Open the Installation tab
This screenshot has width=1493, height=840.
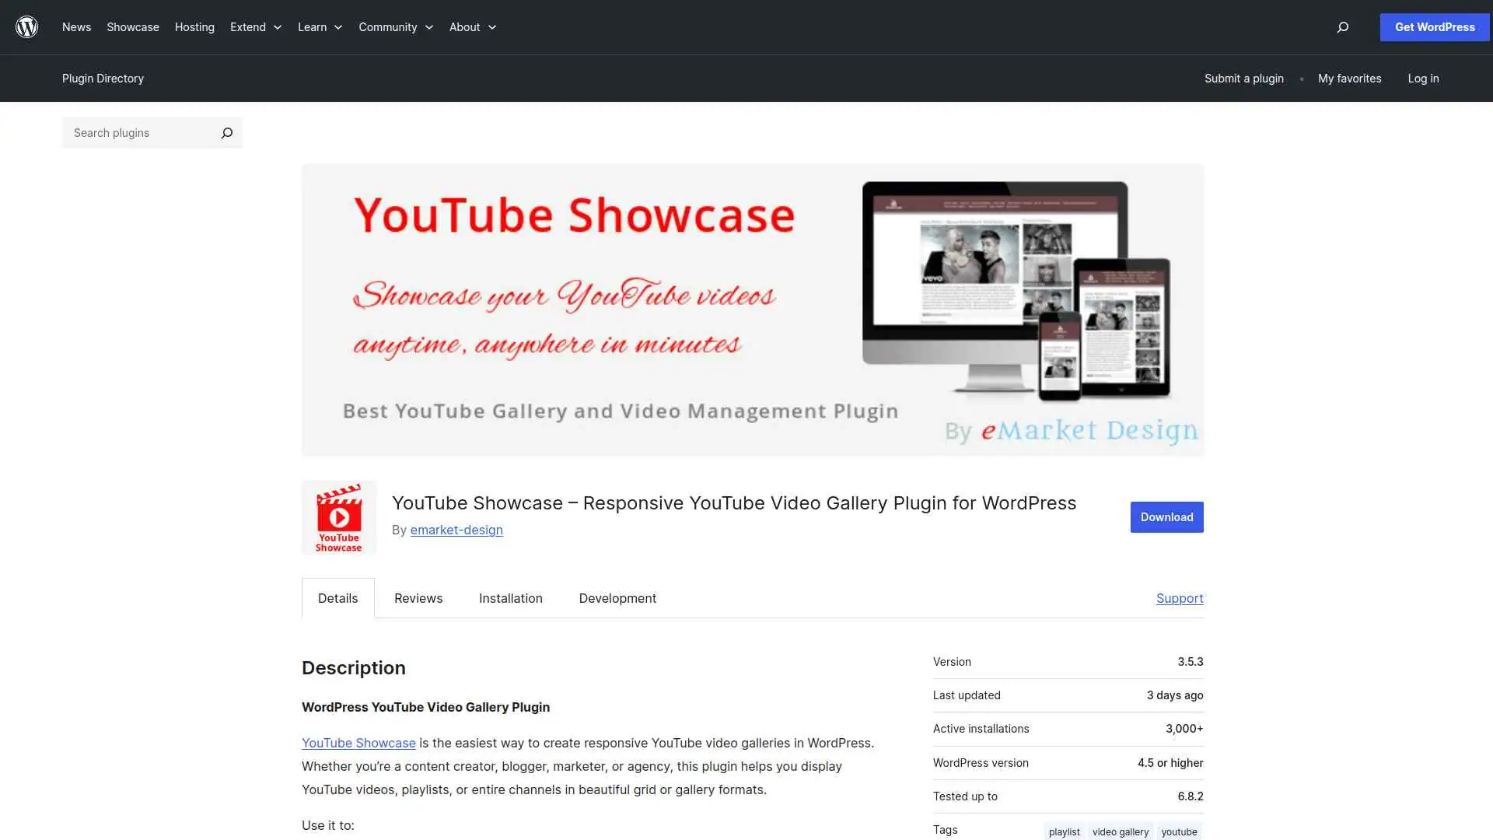510,598
